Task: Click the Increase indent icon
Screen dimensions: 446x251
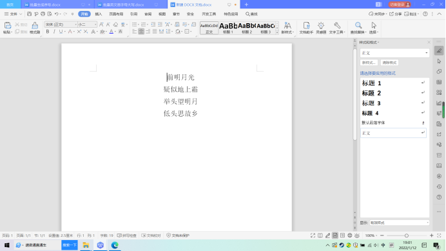Action: pyautogui.click(x=160, y=25)
